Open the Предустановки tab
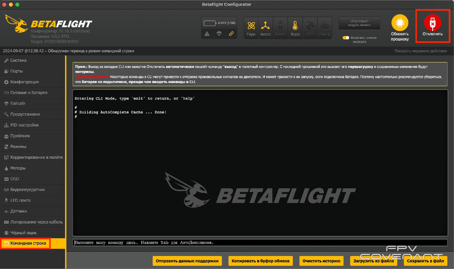Screen dimensions: 454x269 pyautogui.click(x=33, y=114)
